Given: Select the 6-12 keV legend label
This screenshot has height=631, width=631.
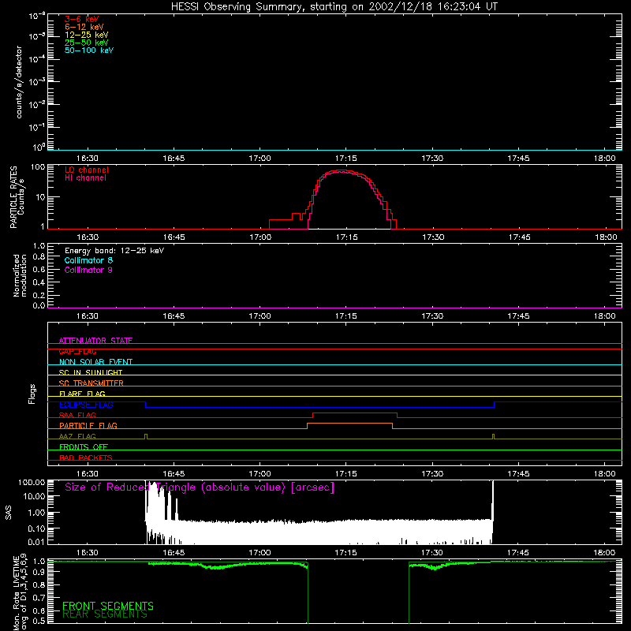Looking at the screenshot, I should coord(84,27).
